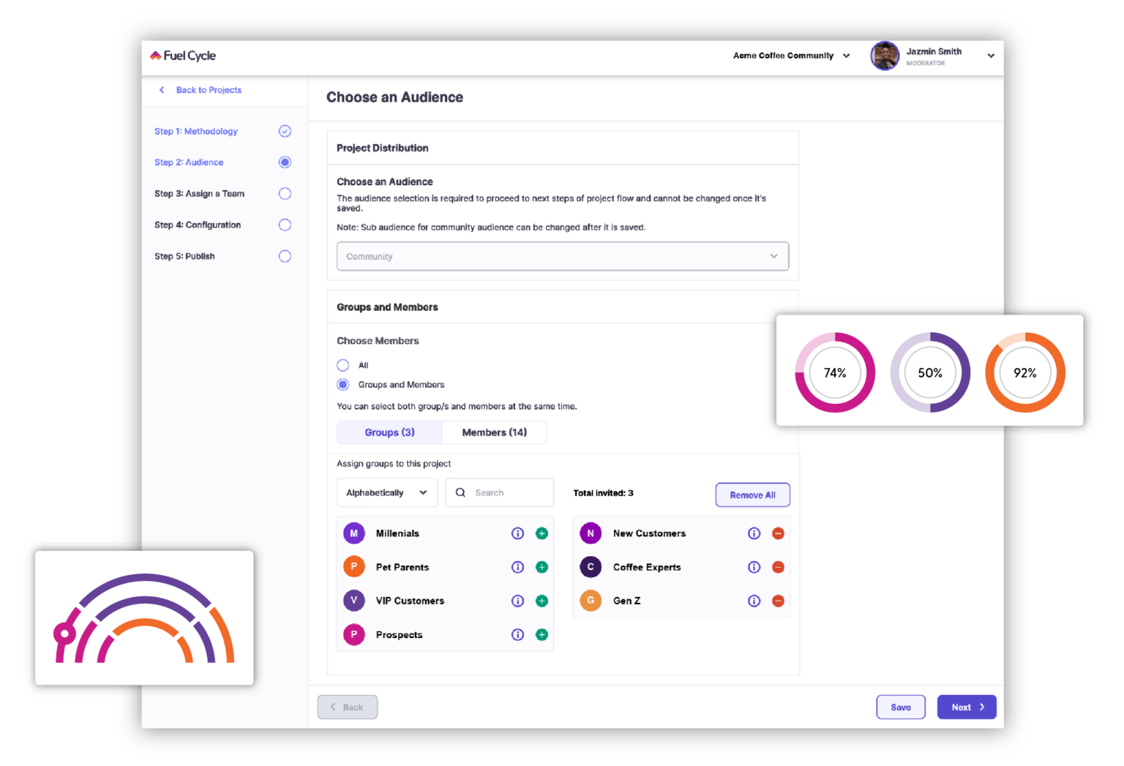1124x766 pixels.
Task: Add the Prospects group via plus icon
Action: (x=542, y=634)
